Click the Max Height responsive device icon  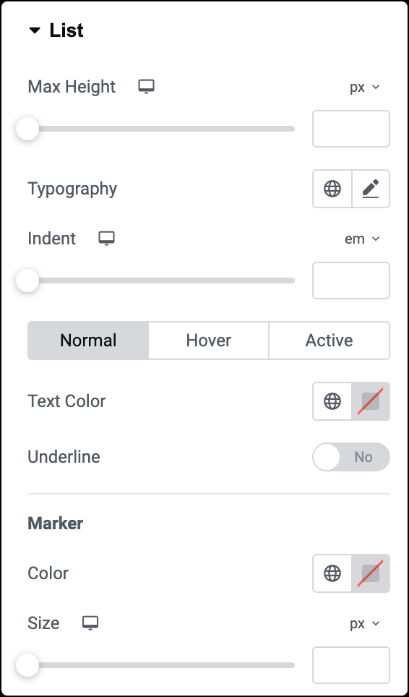(146, 87)
